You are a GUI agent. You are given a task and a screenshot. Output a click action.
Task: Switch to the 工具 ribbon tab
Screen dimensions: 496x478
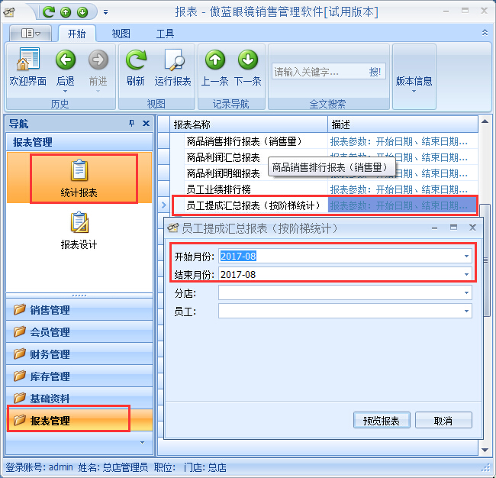tap(165, 34)
